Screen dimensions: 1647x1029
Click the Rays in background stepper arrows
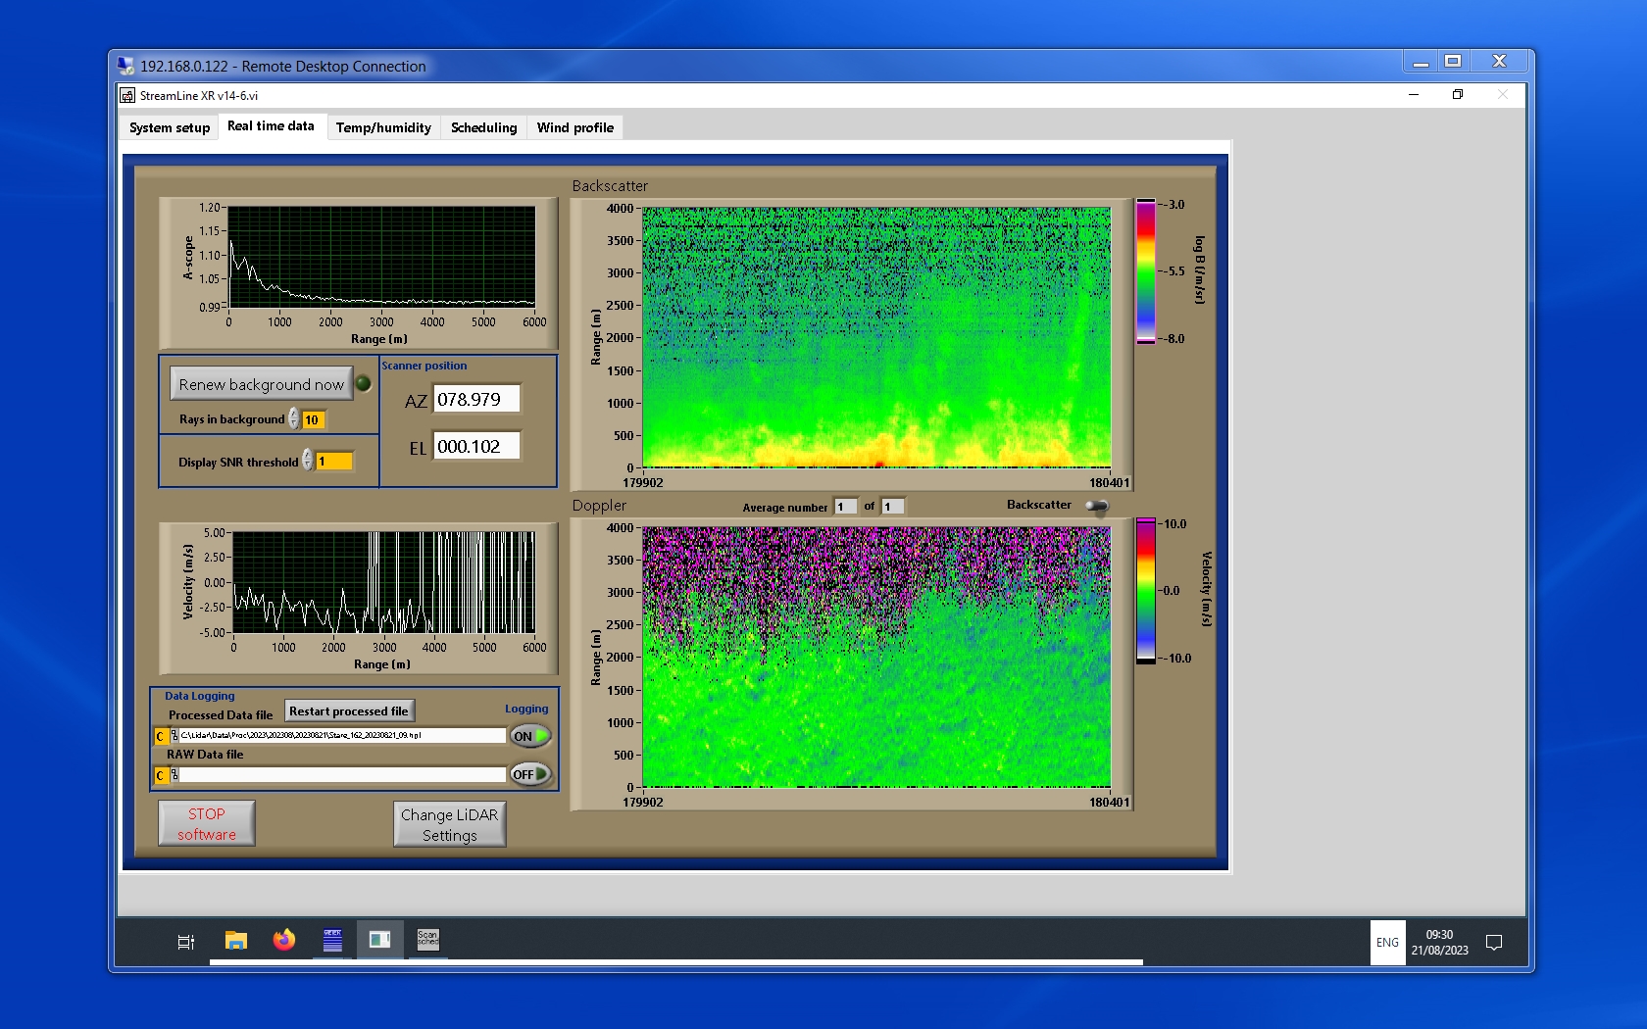[294, 419]
